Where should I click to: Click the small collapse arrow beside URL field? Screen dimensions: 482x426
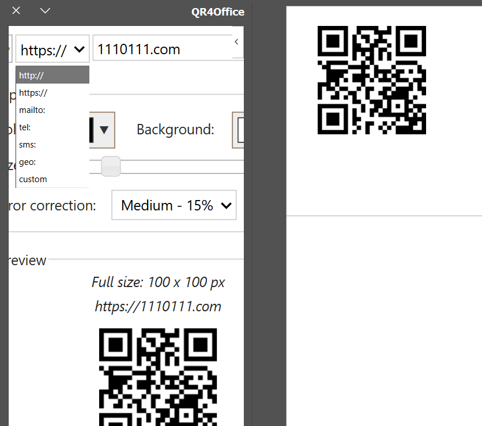(x=236, y=42)
